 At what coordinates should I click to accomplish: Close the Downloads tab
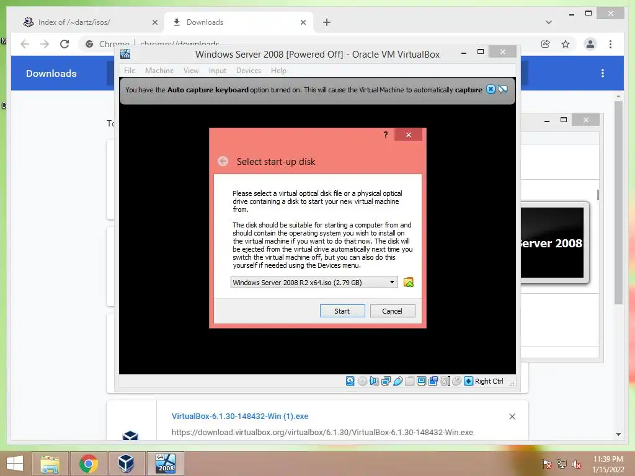pyautogui.click(x=303, y=22)
